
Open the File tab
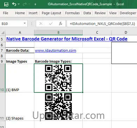6,13
